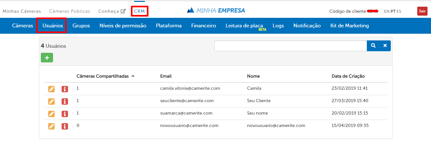Switch language to EN
The image size is (431, 161).
click(x=387, y=11)
